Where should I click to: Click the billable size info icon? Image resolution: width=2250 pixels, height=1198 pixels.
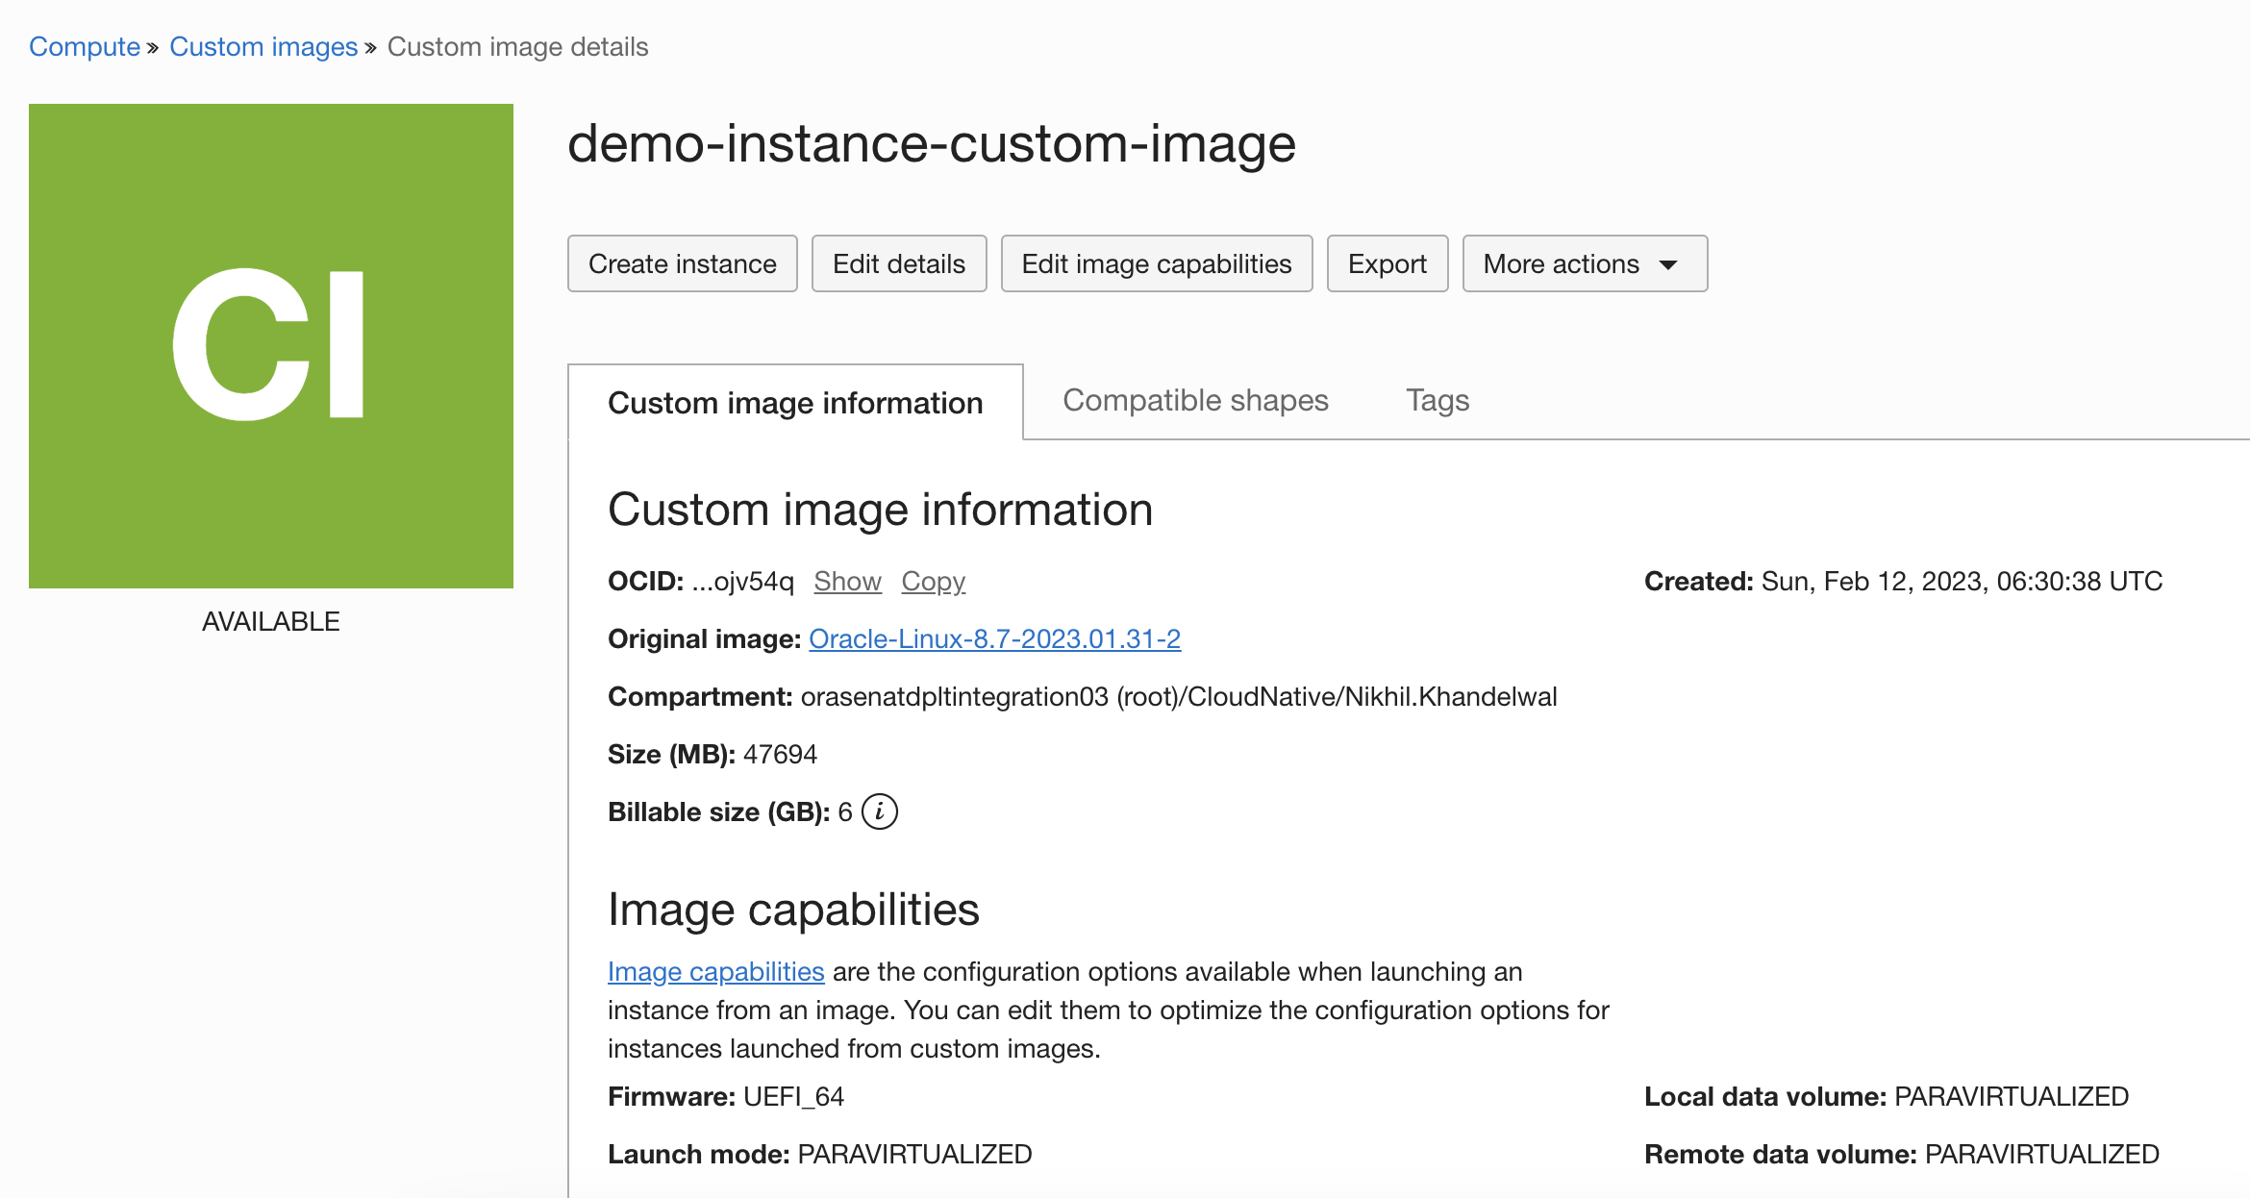click(x=881, y=812)
